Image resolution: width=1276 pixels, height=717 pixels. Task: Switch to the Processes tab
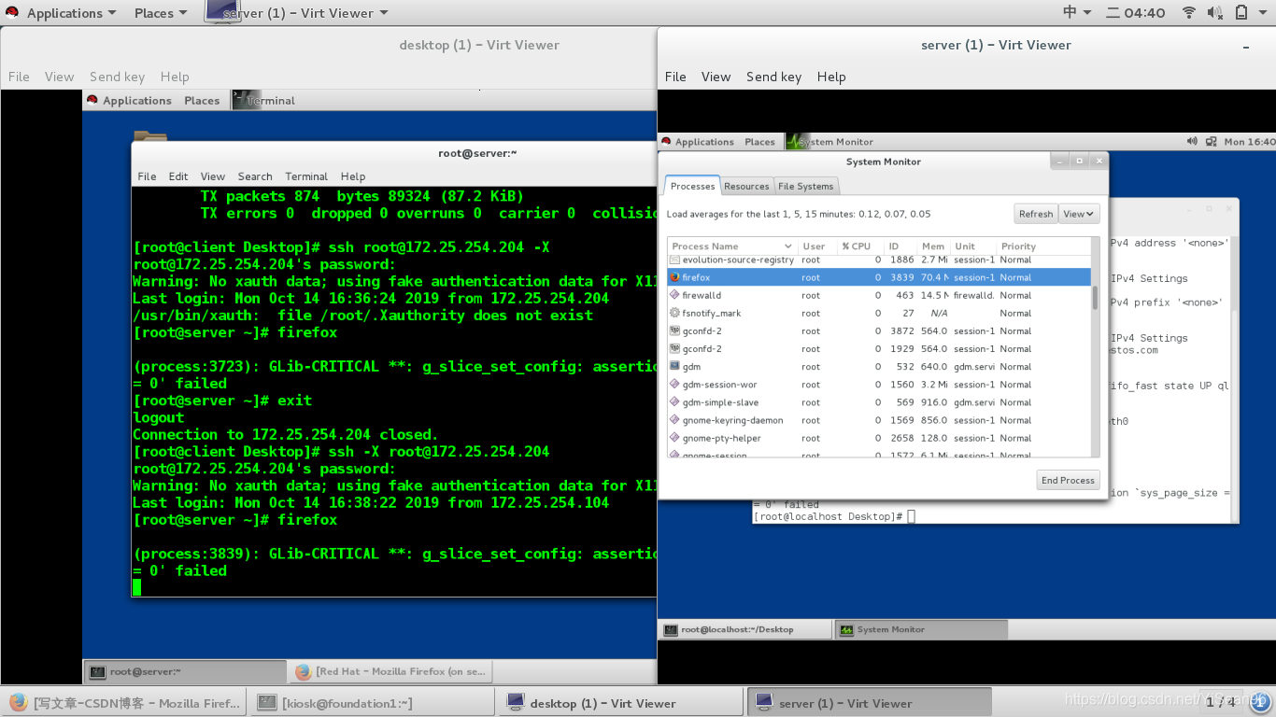pos(692,186)
